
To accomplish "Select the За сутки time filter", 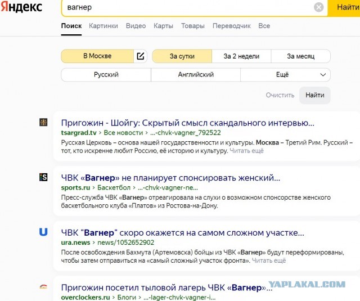I will click(182, 56).
